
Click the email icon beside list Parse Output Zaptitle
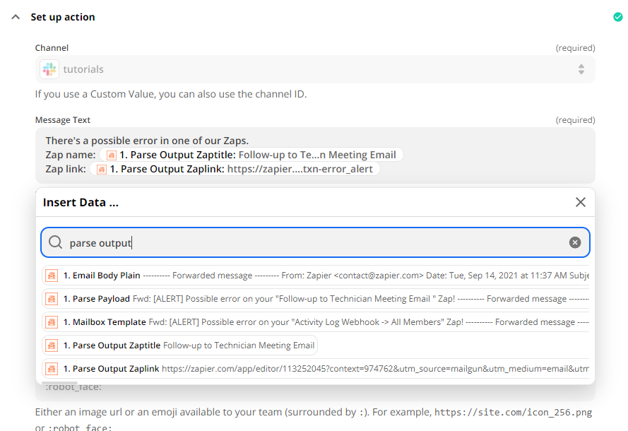pyautogui.click(x=52, y=346)
